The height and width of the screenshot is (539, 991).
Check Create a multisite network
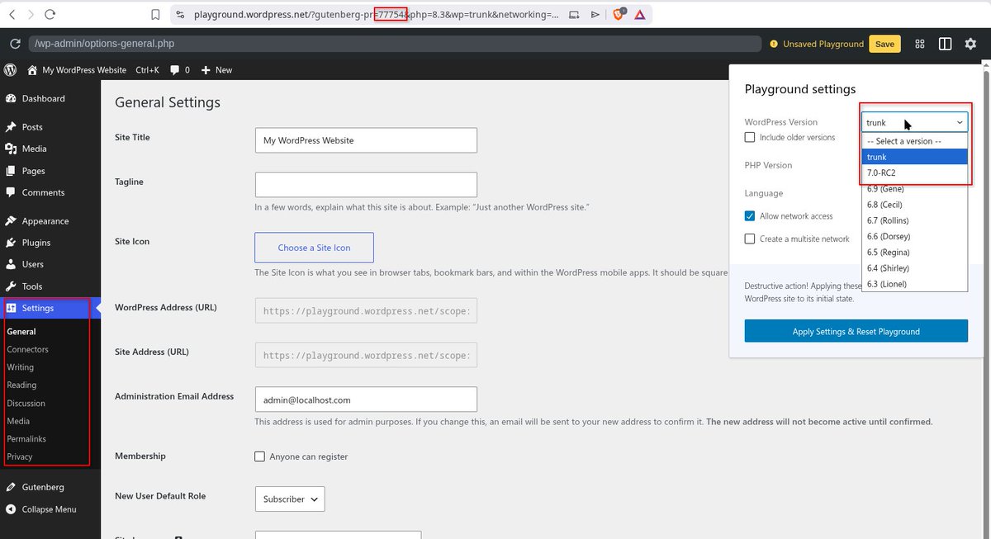tap(750, 239)
